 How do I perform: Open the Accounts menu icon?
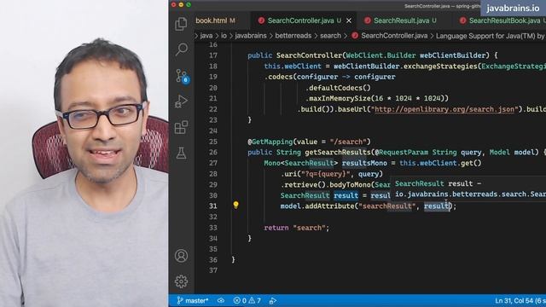(181, 256)
